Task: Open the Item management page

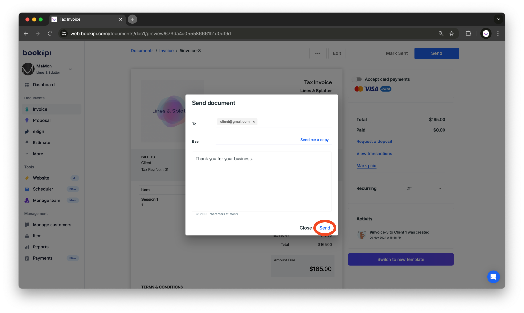Action: pyautogui.click(x=36, y=236)
